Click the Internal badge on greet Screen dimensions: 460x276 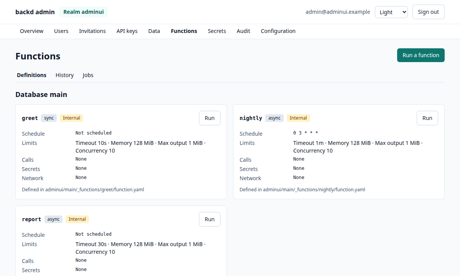point(71,118)
